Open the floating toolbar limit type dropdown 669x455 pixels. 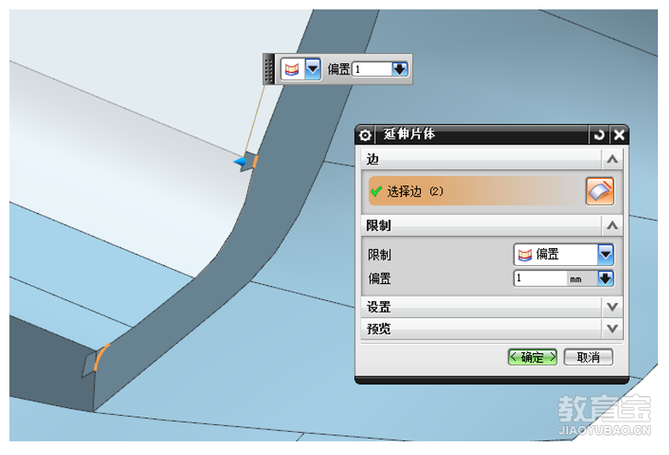coord(313,68)
